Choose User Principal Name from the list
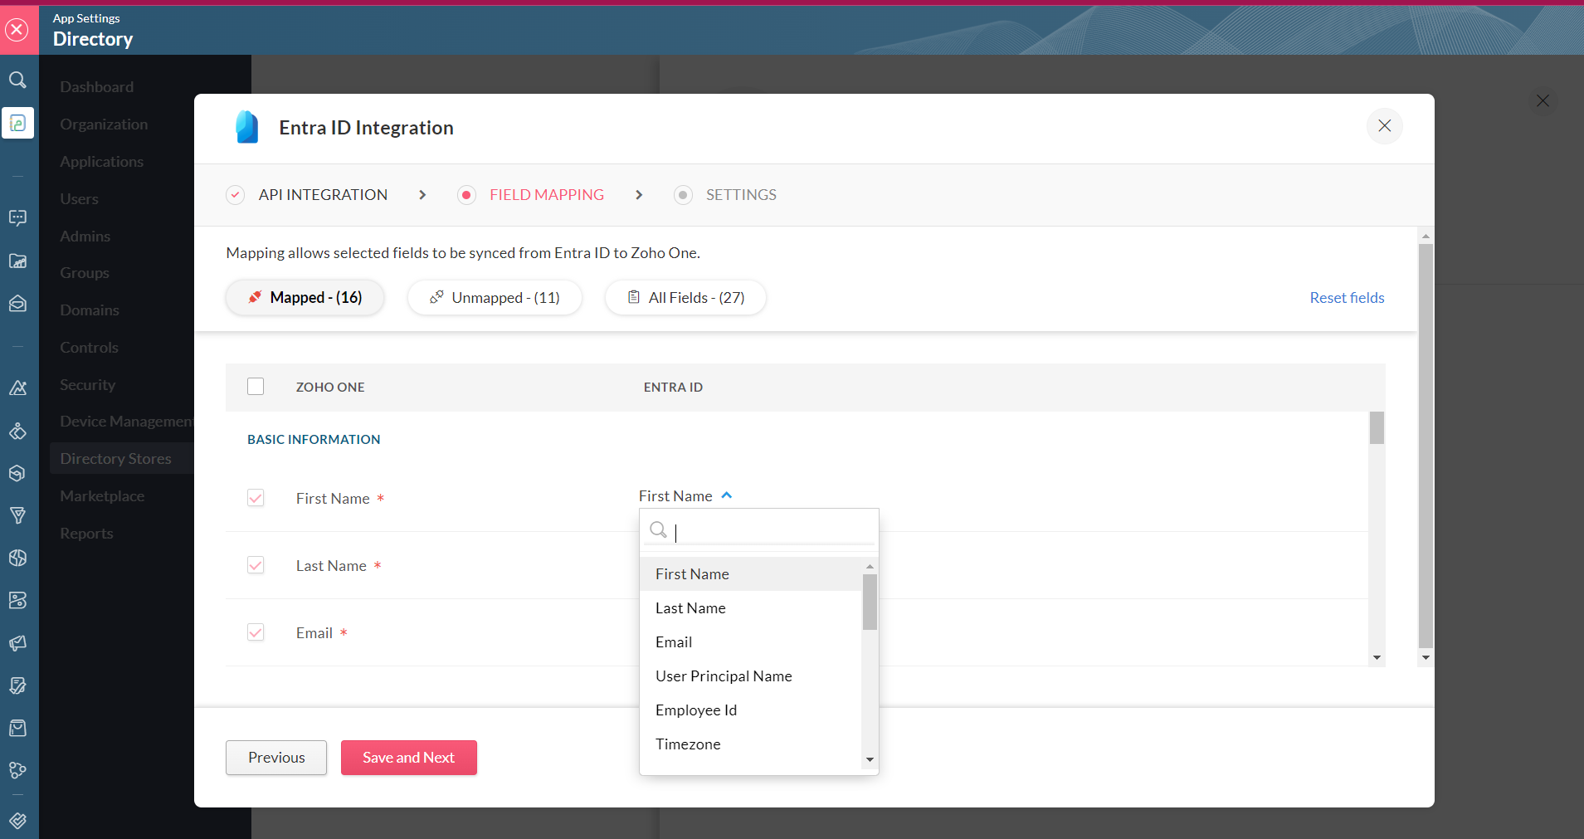 tap(751, 676)
